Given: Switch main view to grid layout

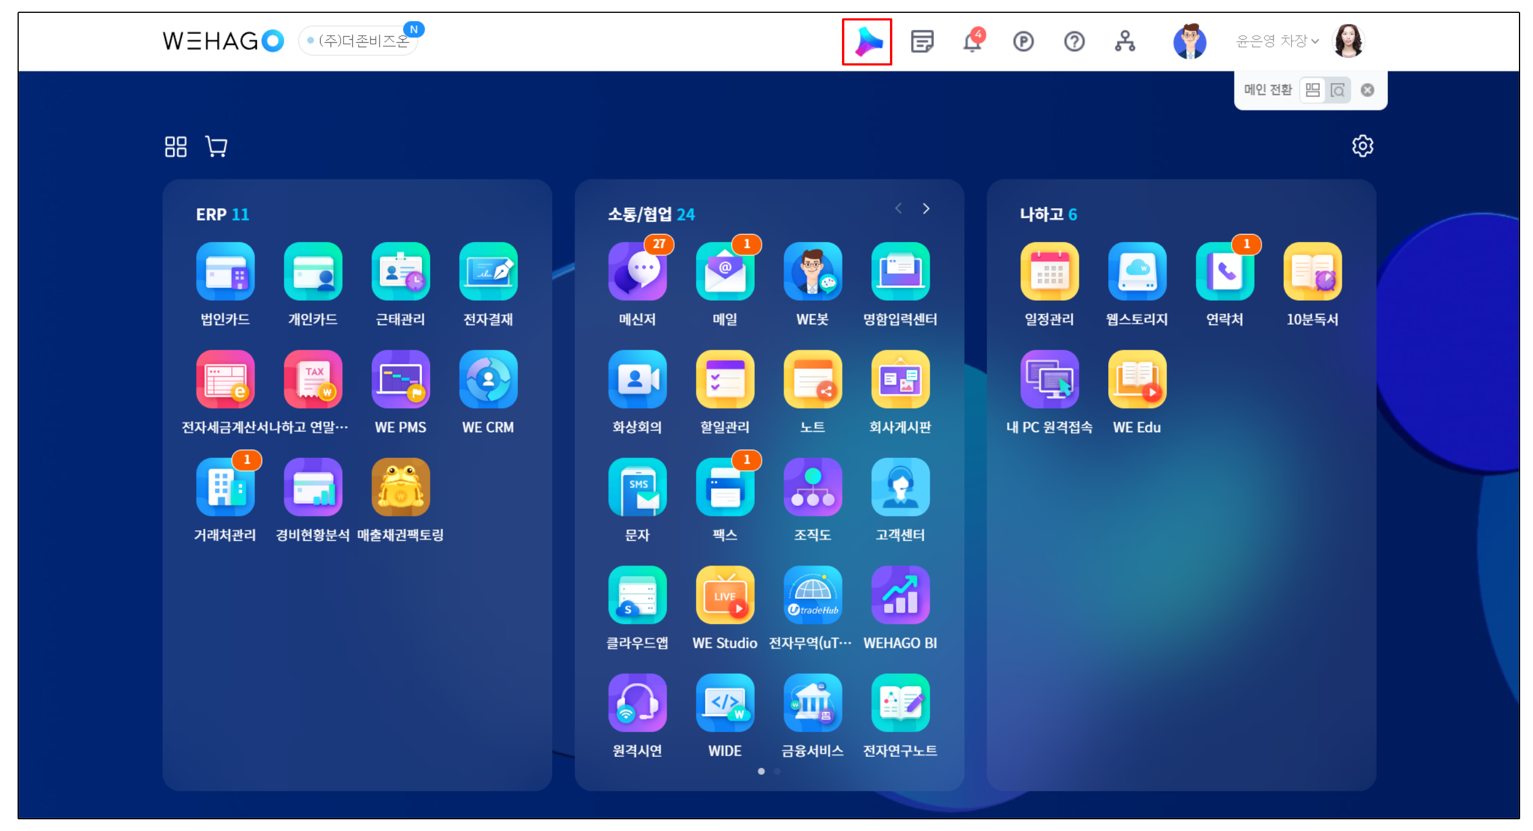Looking at the screenshot, I should 1312,91.
